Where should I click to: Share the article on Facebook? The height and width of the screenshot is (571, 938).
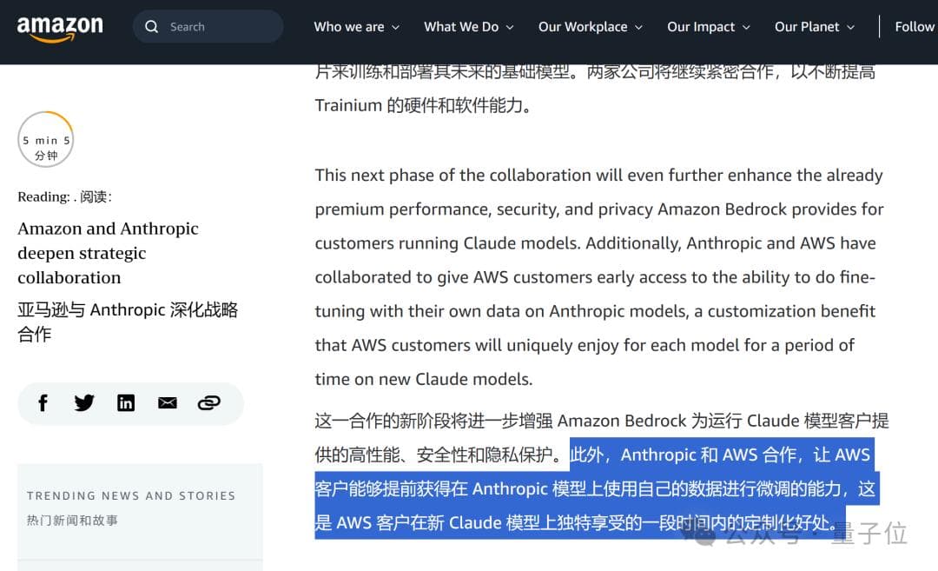[x=43, y=403]
